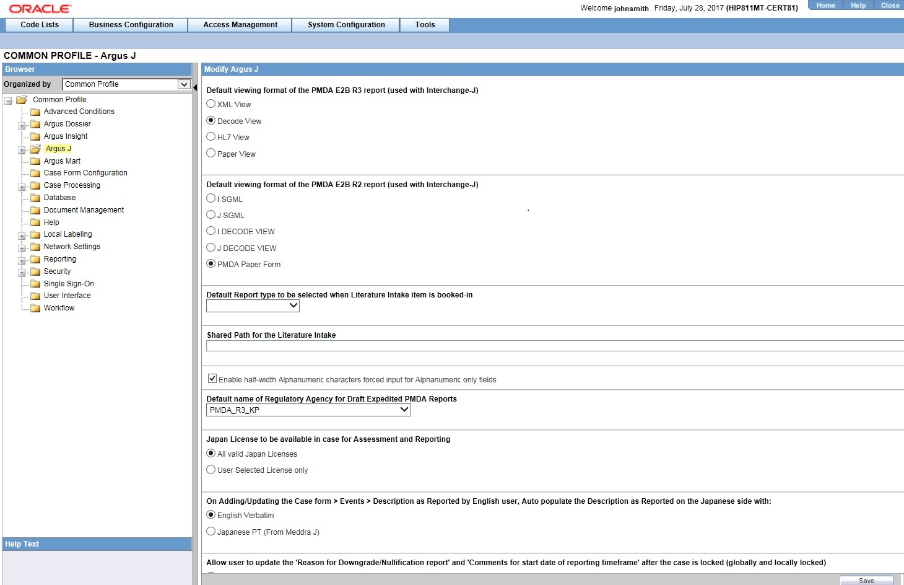Click the Reporting folder icon
This screenshot has width=904, height=585.
point(36,260)
